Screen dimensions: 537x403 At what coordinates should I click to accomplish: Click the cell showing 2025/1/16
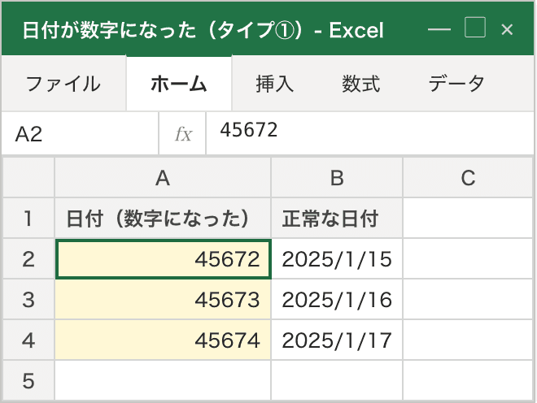pos(337,299)
